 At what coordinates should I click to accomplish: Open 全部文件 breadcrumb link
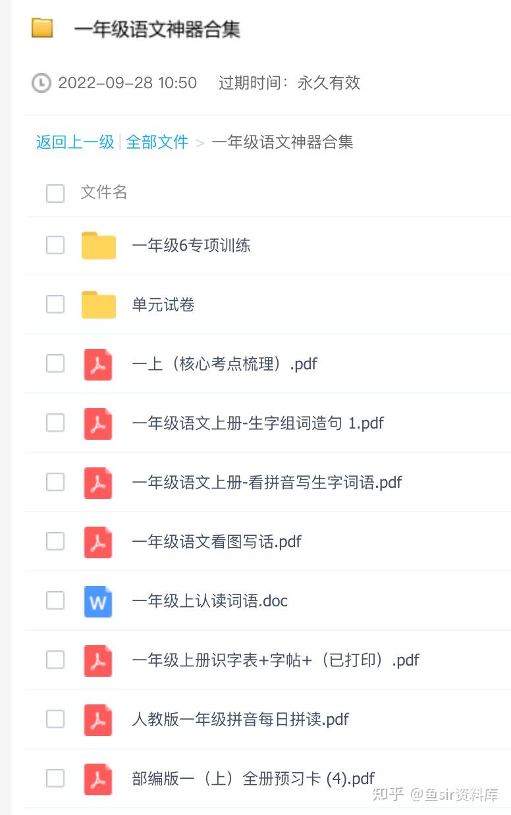pos(157,142)
